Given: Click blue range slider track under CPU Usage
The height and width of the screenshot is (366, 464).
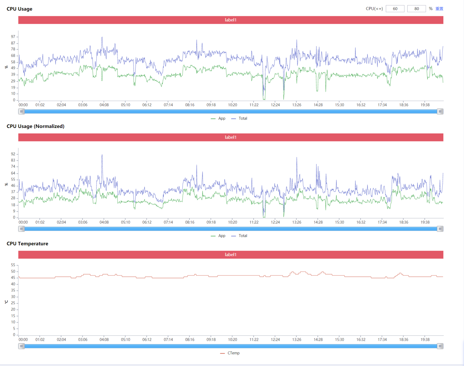Looking at the screenshot, I should click(231, 111).
